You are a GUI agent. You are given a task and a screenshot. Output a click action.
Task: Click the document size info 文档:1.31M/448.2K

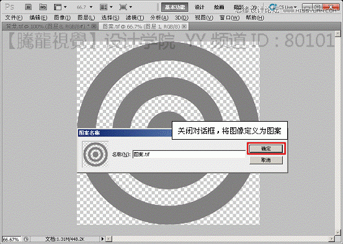(65, 239)
